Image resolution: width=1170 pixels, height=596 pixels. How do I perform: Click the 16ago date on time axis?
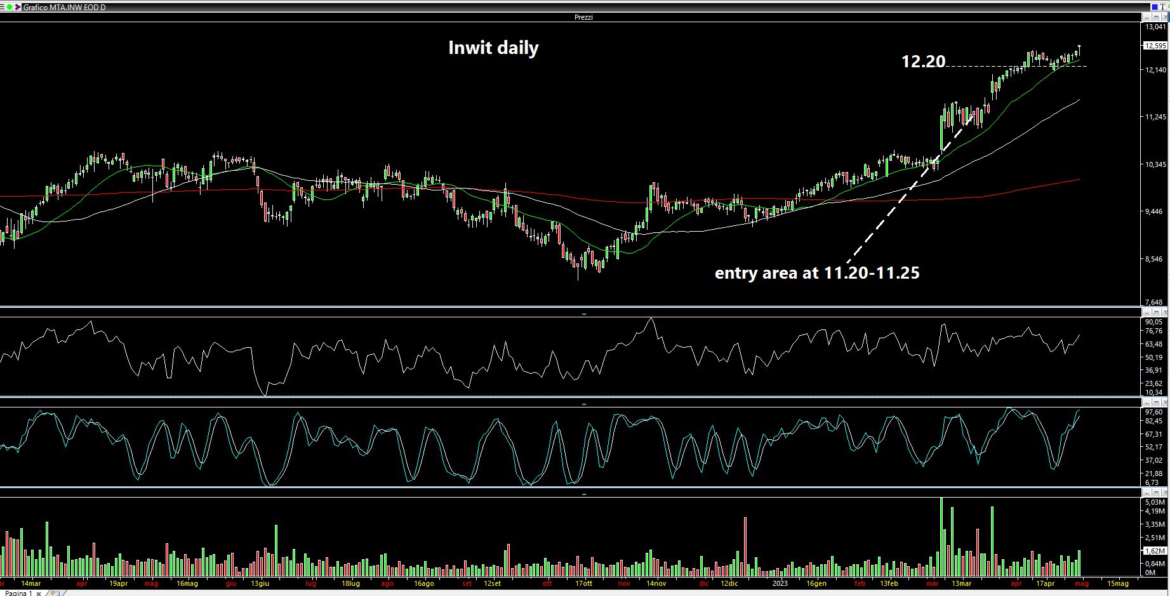[424, 583]
